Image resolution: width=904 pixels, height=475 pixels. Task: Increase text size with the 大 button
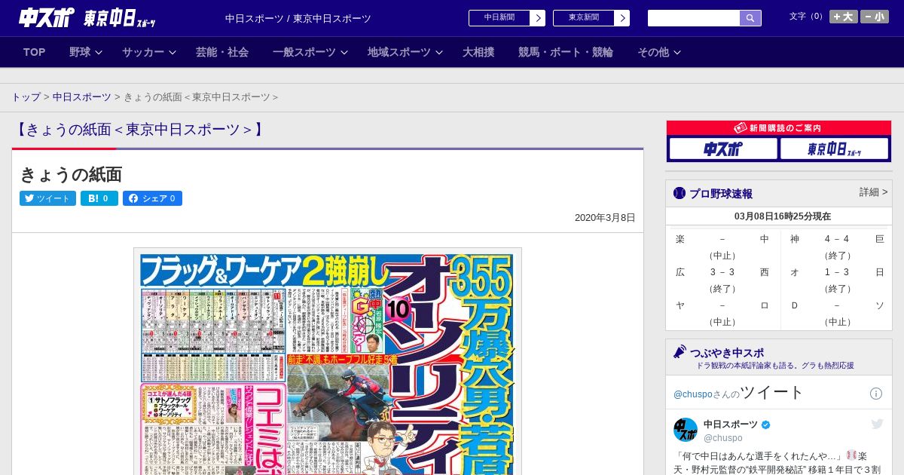tap(844, 17)
